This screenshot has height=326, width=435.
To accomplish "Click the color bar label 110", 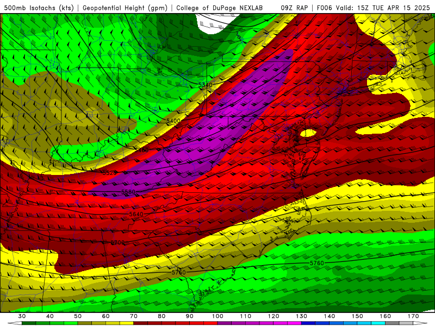I will [x=246, y=316].
